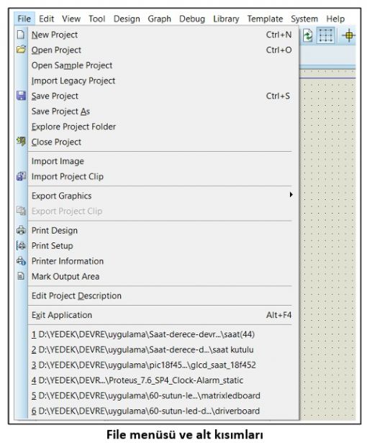Select Edit Project Description
The width and height of the screenshot is (367, 443).
[76, 296]
